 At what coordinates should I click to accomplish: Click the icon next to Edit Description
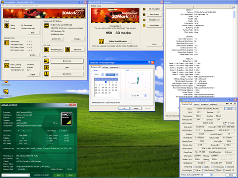(144, 9)
